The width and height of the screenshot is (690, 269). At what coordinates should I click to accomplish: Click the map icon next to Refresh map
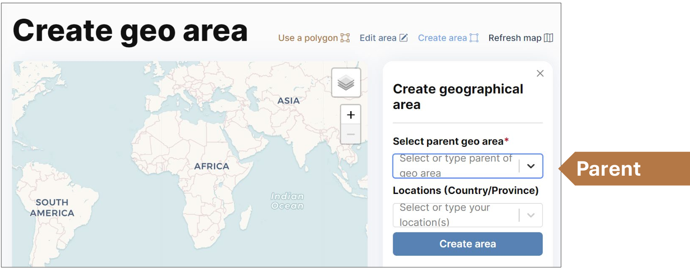pos(548,38)
